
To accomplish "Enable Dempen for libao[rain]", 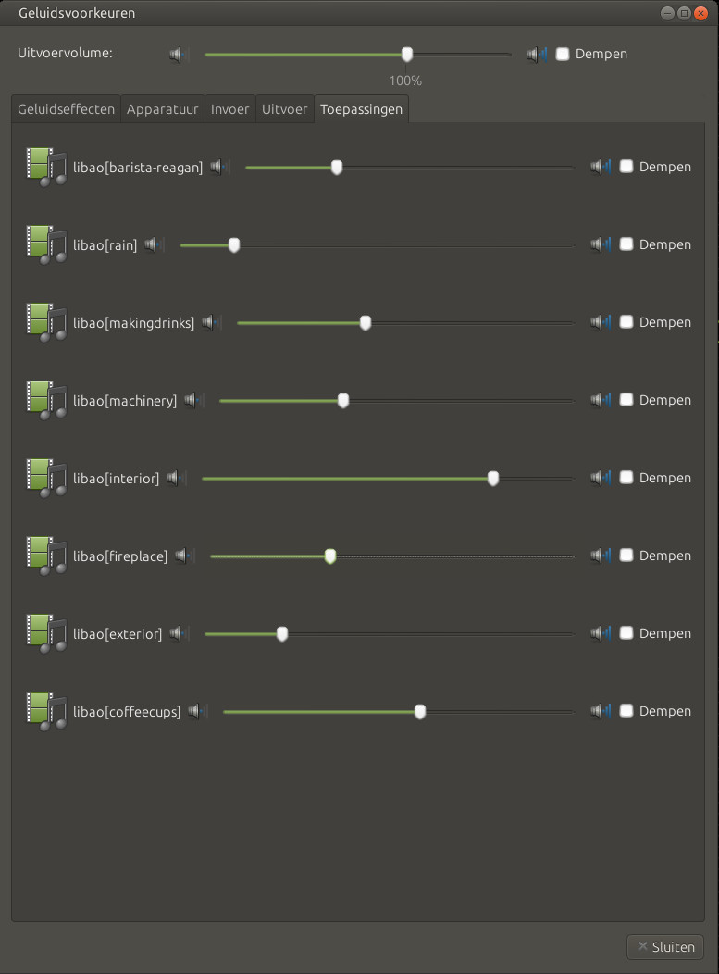I will point(626,244).
